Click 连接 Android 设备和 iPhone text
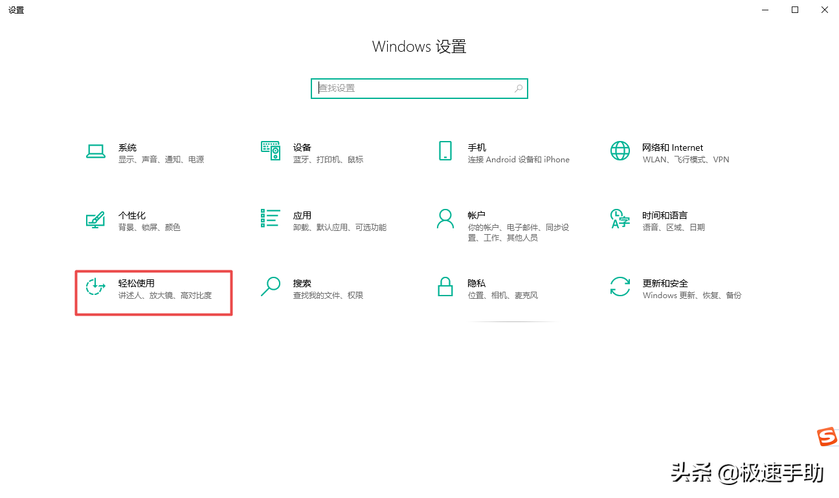Screen dimensions: 839x498 click(x=519, y=160)
